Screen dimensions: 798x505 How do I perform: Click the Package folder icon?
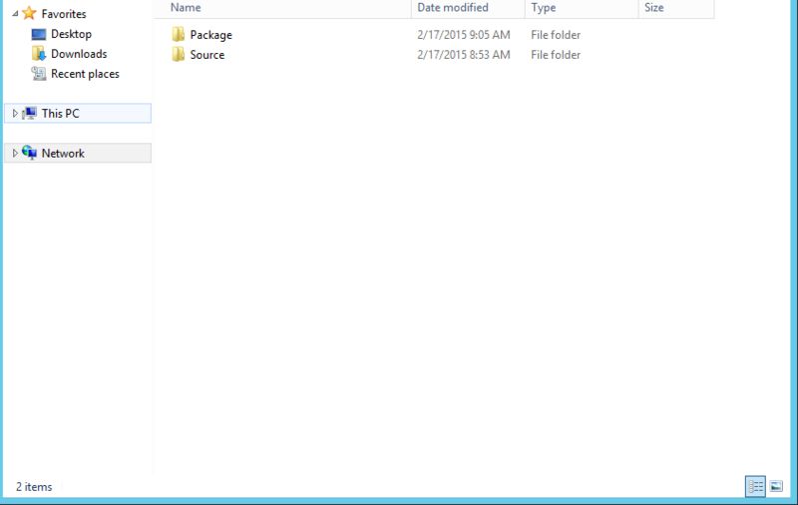point(179,35)
